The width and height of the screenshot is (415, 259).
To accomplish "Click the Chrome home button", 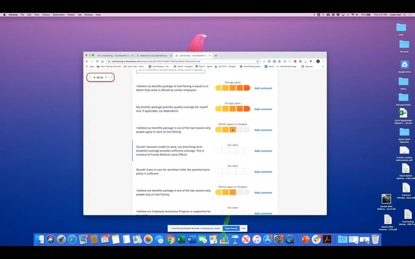I will click(x=103, y=61).
